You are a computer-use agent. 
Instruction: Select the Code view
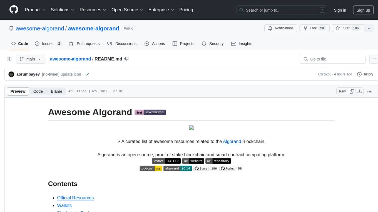click(x=38, y=91)
